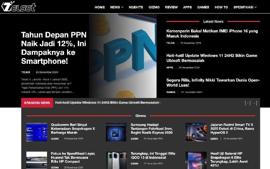Open the breaking news ticker headline
Image resolution: width=270 pixels, height=169 pixels.
[x=107, y=102]
